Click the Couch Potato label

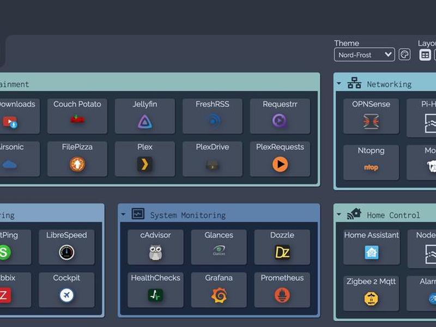tap(77, 104)
